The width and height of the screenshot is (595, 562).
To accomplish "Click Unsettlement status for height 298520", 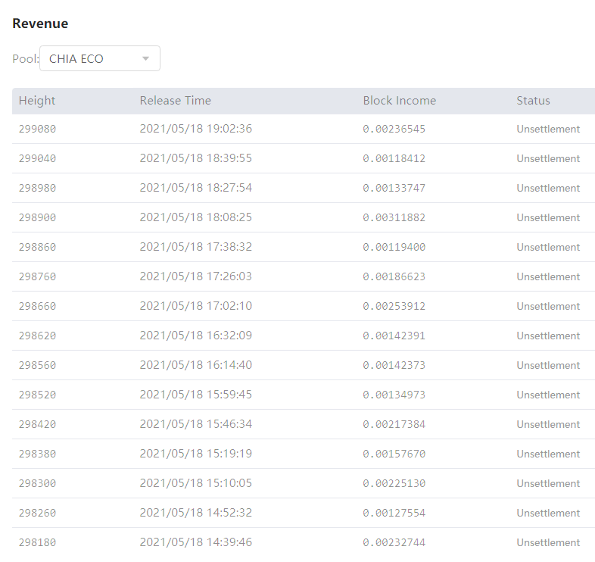I will coord(548,395).
